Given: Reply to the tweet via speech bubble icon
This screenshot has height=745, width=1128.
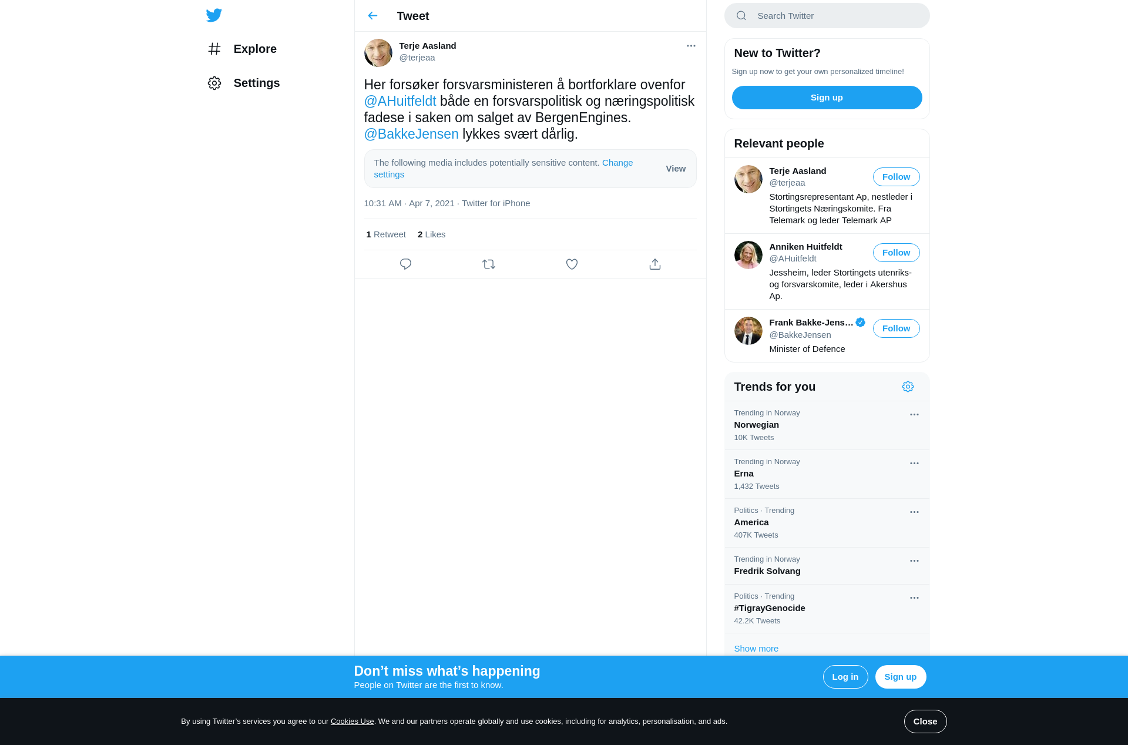Looking at the screenshot, I should (405, 264).
